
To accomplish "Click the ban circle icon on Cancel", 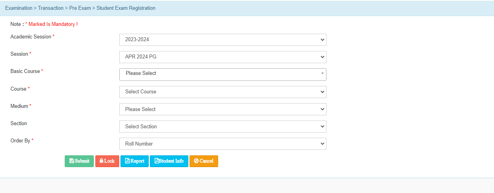I will (196, 161).
